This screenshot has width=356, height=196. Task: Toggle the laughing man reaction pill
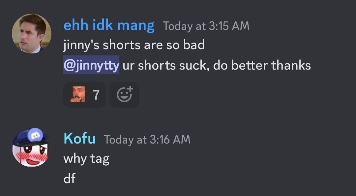point(84,95)
